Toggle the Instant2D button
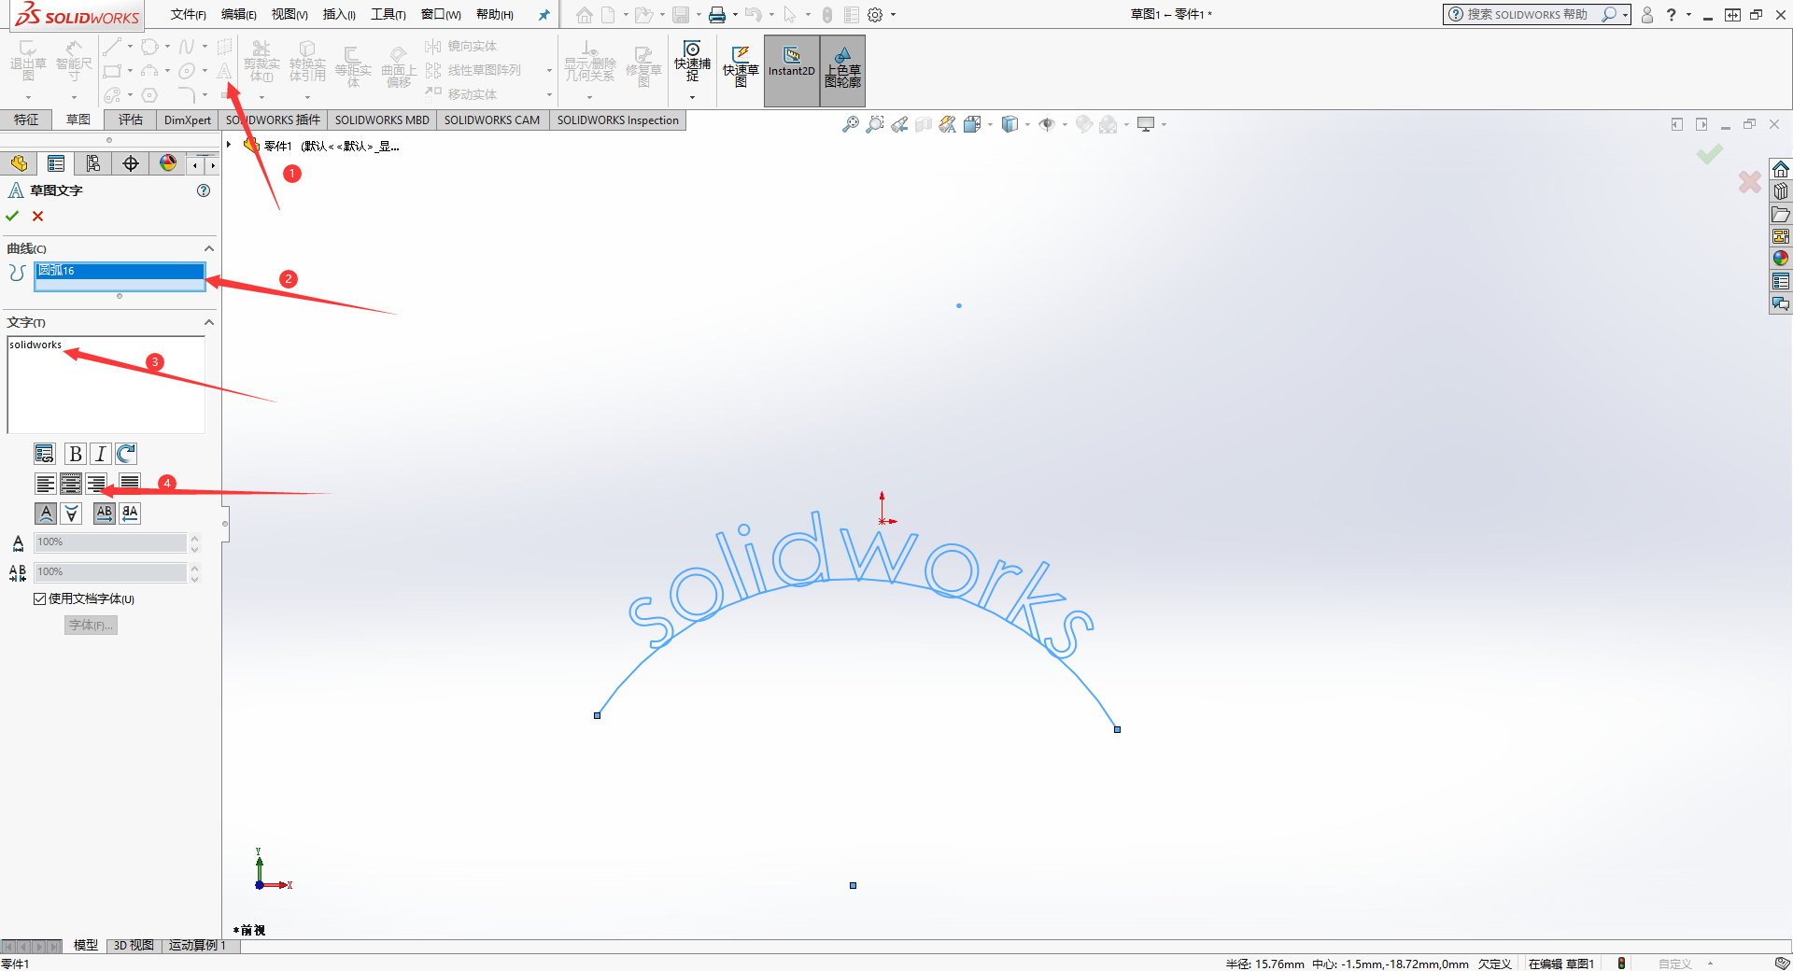Screen dimensions: 1793x971 (792, 71)
